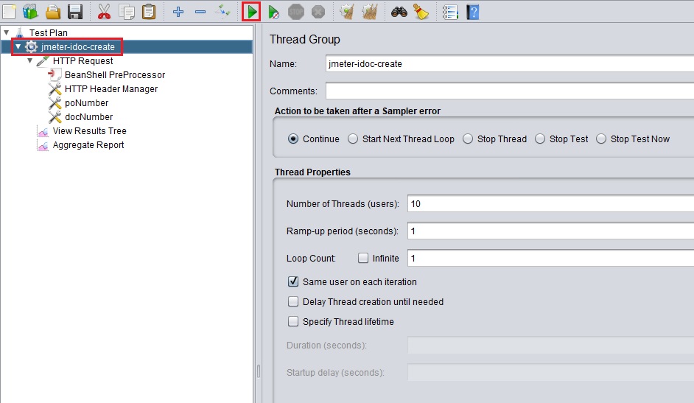Collapse the jmeter-idoc-create node arrow
Screen dimensions: 694x403
18,46
